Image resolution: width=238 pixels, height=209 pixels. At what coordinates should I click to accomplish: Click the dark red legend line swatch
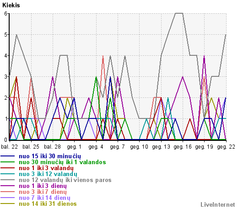pos(8,168)
